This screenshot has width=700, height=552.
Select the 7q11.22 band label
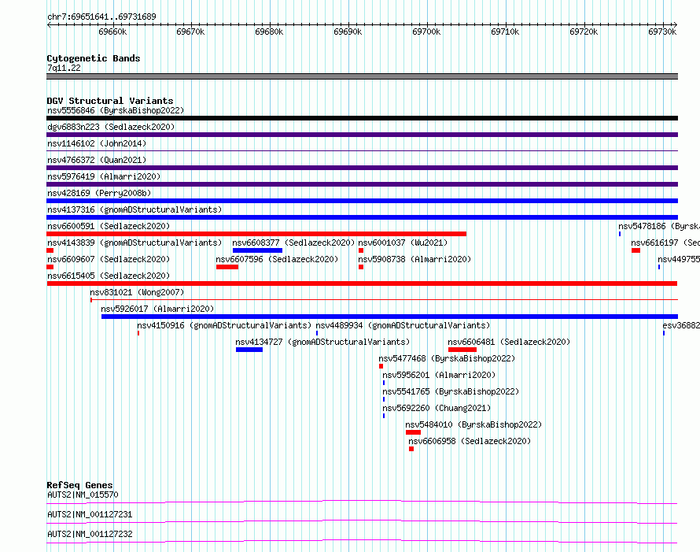(64, 68)
